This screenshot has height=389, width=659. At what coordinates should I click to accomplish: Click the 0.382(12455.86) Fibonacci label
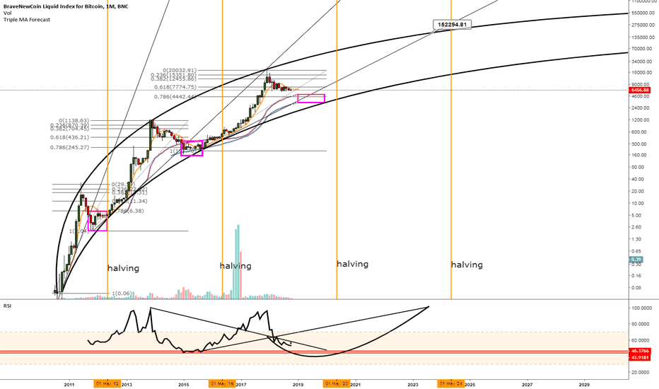tap(173, 79)
